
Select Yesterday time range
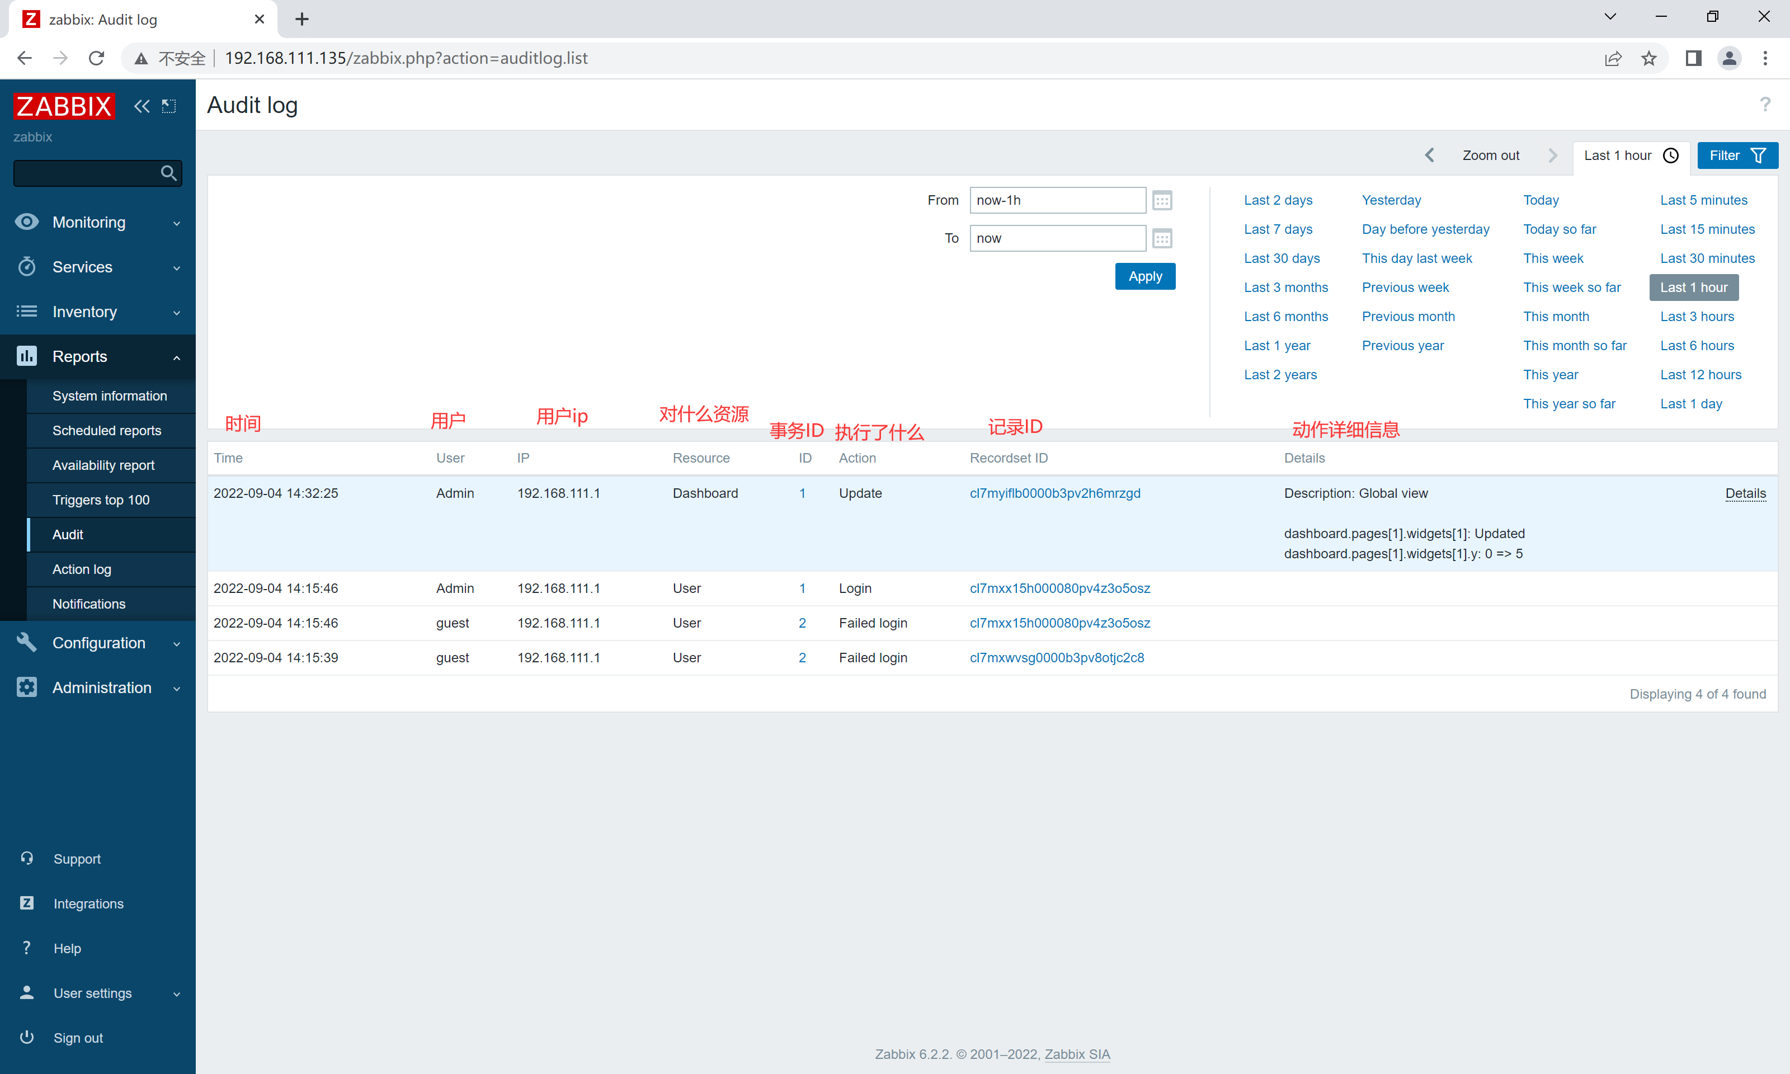(x=1391, y=200)
